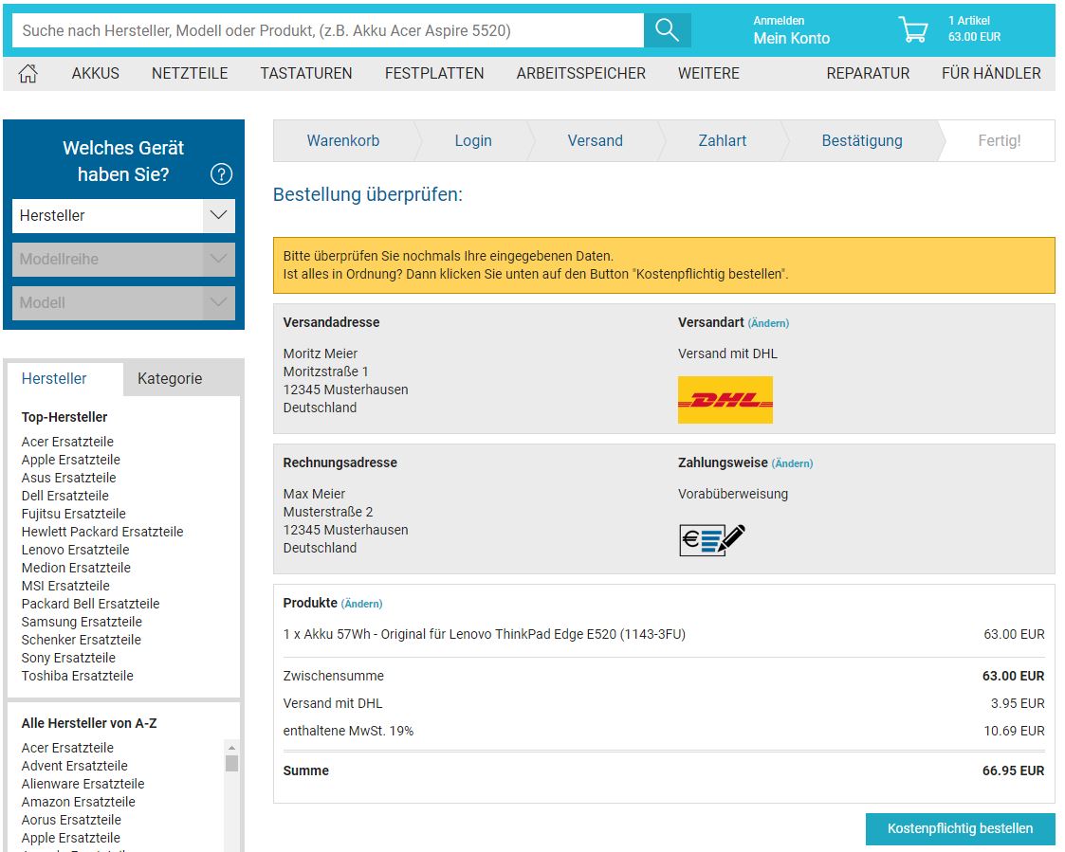Open the ARBEITSSPEICHER menu
1065x852 pixels.
coord(580,73)
